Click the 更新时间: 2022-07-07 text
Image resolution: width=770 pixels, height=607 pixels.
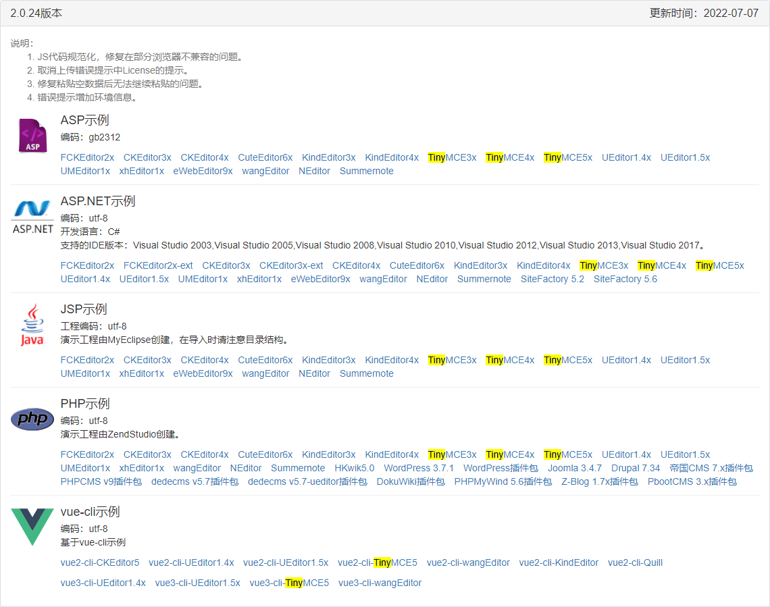click(x=704, y=14)
